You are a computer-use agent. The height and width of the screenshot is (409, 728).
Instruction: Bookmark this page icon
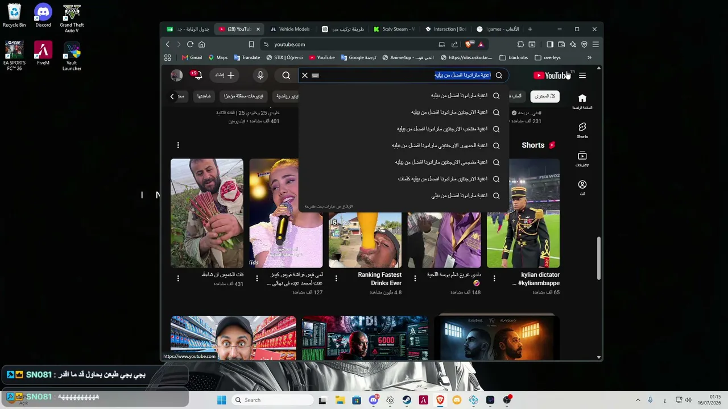coord(251,44)
